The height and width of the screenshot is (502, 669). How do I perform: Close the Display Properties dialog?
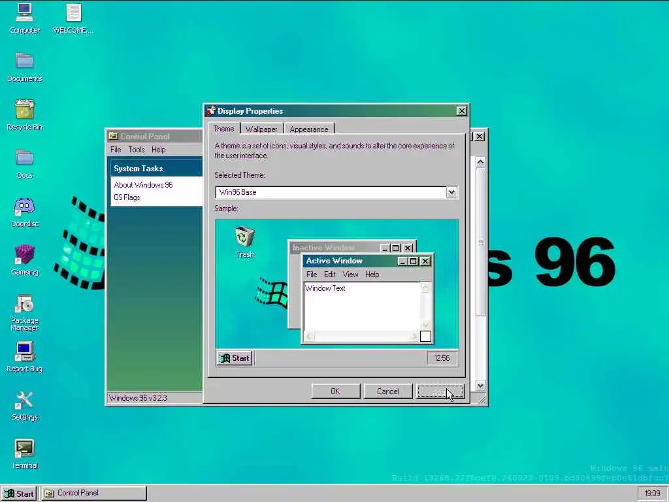(x=462, y=111)
